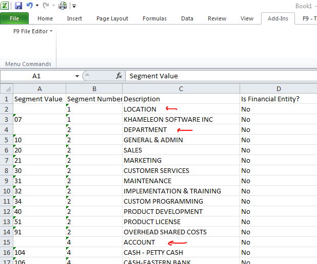Viewport: 317px width, 264px height.
Task: Open the File tab
Action: pyautogui.click(x=14, y=18)
